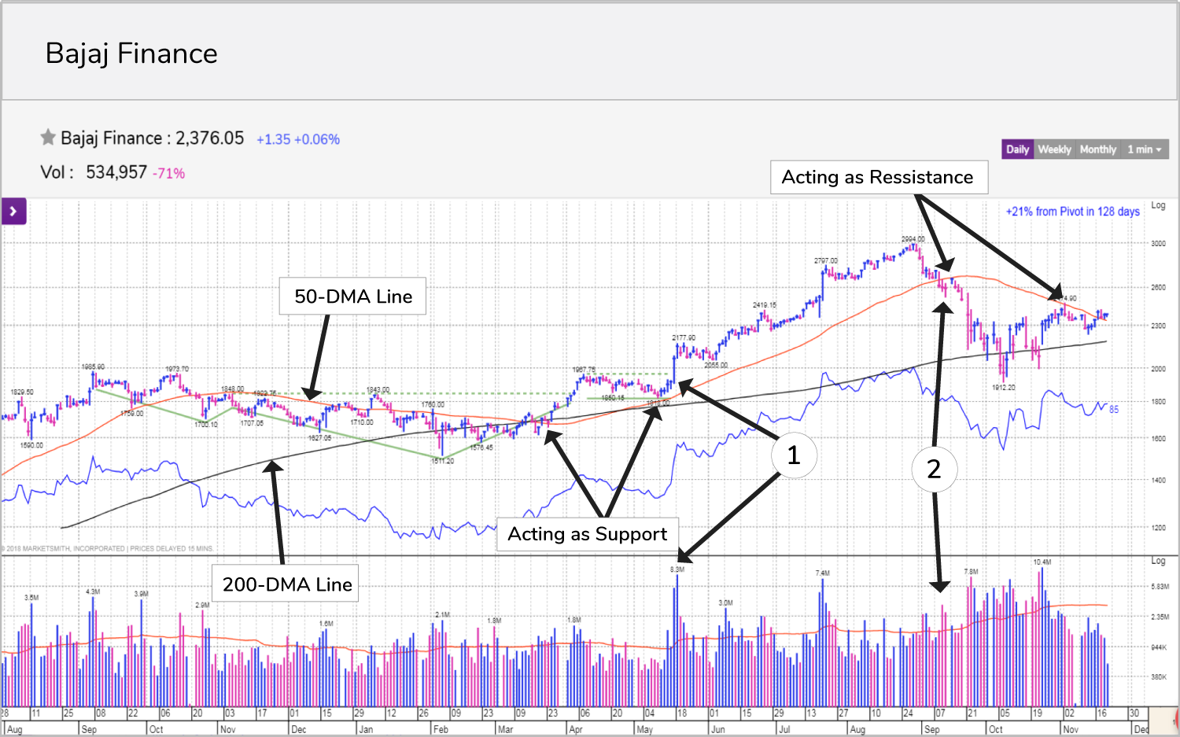
Task: Click the 8.3M volume spike label
Action: pyautogui.click(x=677, y=569)
